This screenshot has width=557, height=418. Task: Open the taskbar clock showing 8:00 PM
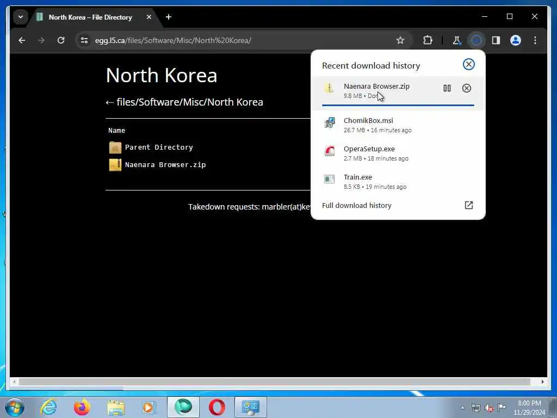pos(529,408)
